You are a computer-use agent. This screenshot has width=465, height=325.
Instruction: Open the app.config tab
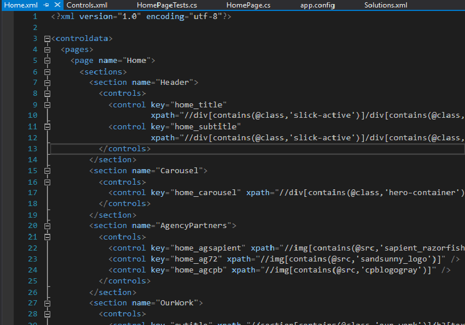(x=318, y=5)
